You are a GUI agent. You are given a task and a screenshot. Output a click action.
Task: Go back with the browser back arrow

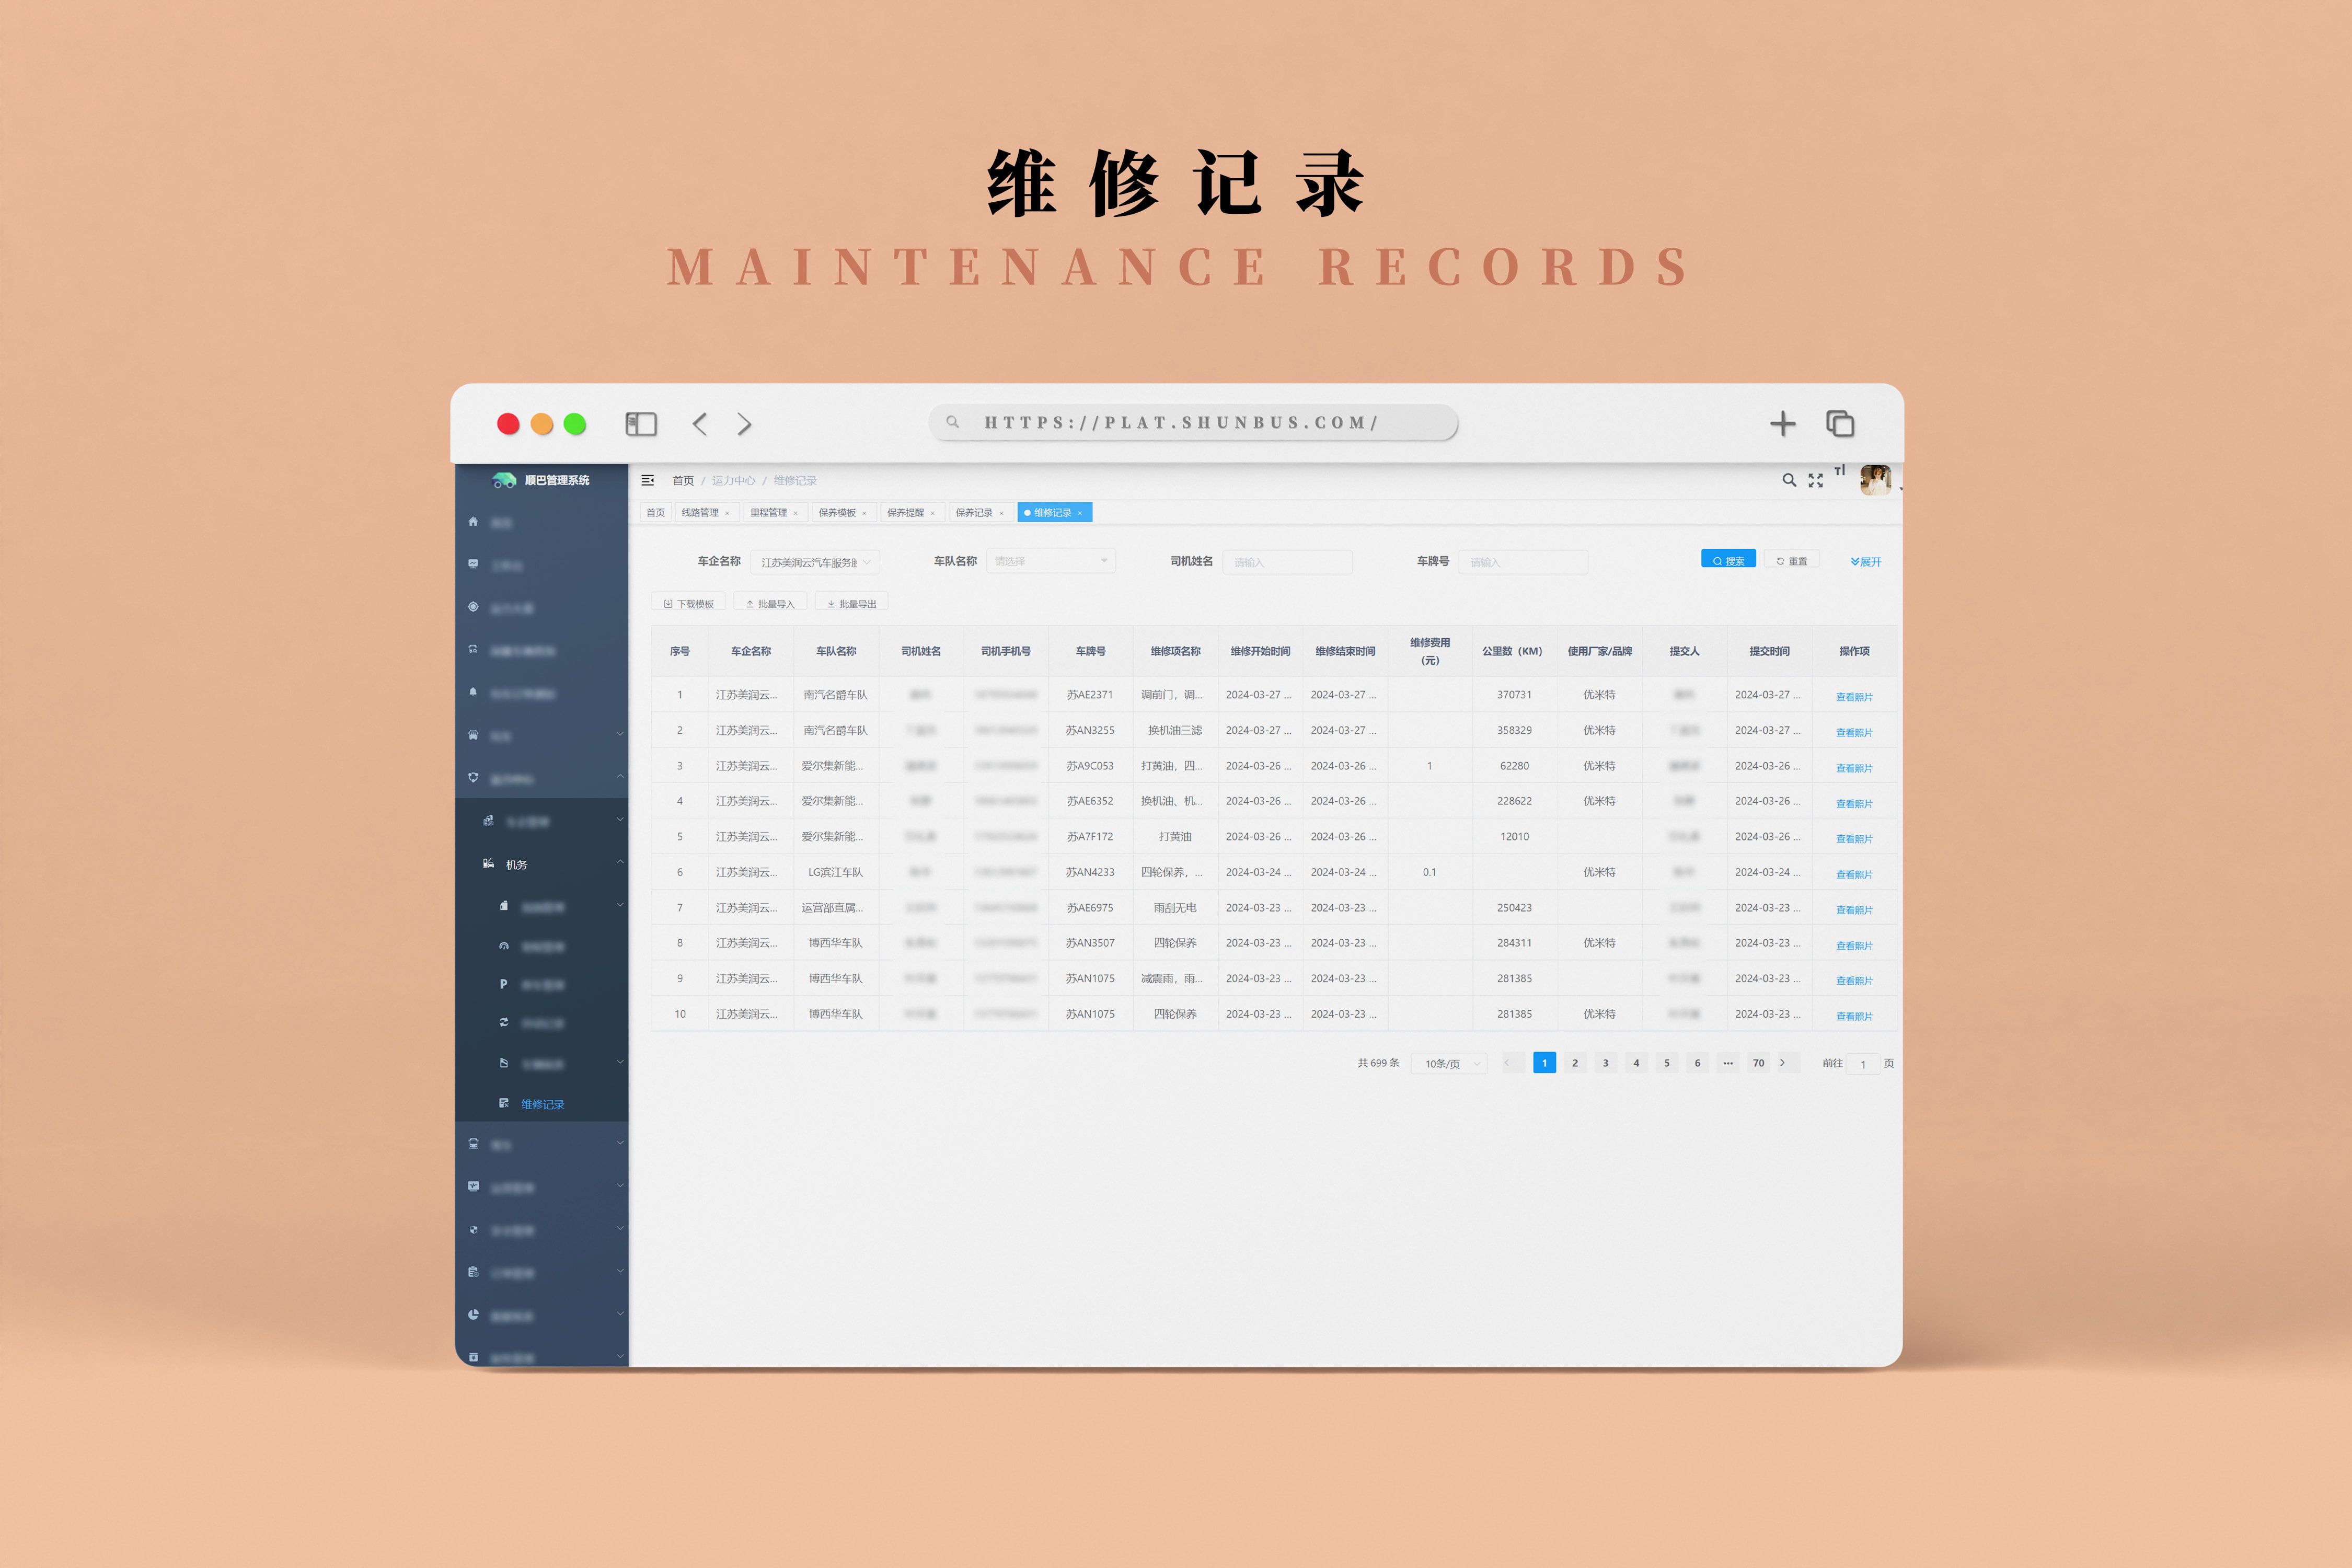point(700,424)
